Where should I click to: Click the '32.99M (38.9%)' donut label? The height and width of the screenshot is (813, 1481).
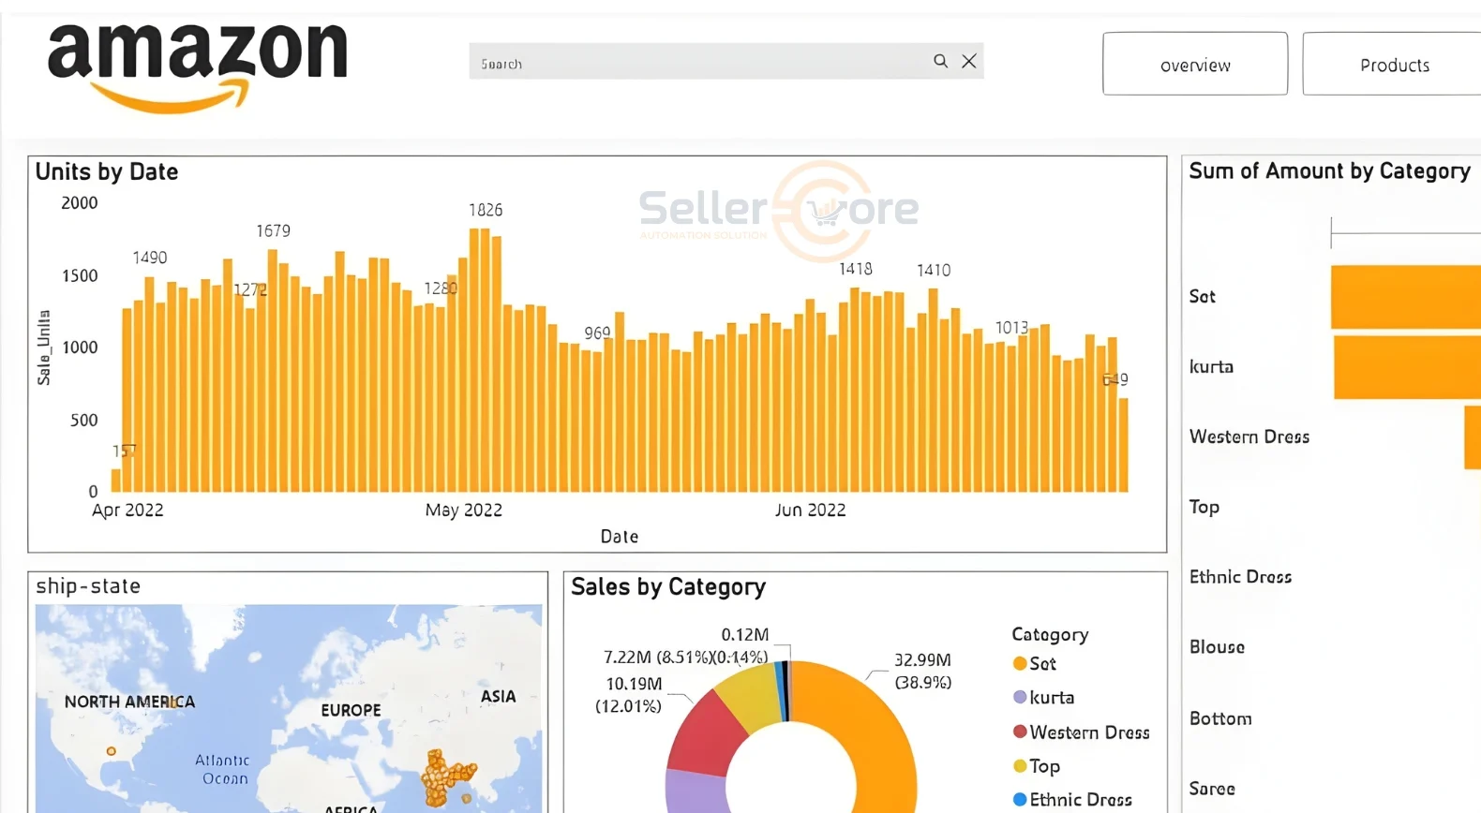pyautogui.click(x=922, y=672)
